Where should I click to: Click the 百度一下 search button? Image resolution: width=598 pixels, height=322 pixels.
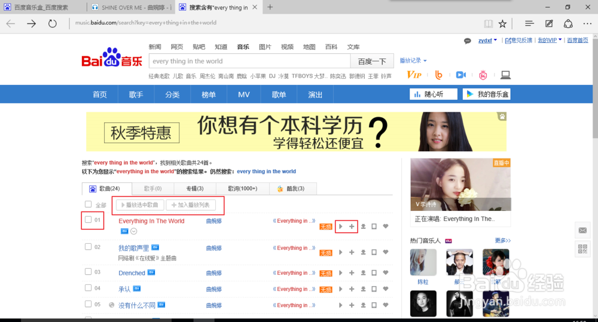(x=371, y=61)
